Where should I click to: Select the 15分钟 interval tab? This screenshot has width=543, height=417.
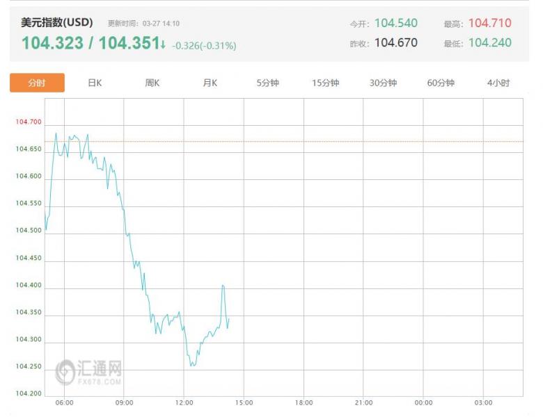click(325, 83)
